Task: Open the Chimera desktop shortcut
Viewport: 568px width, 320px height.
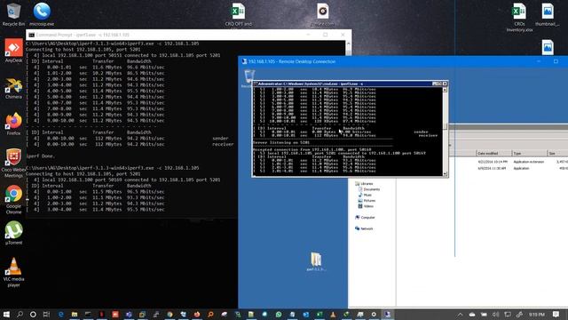Action: click(x=13, y=88)
